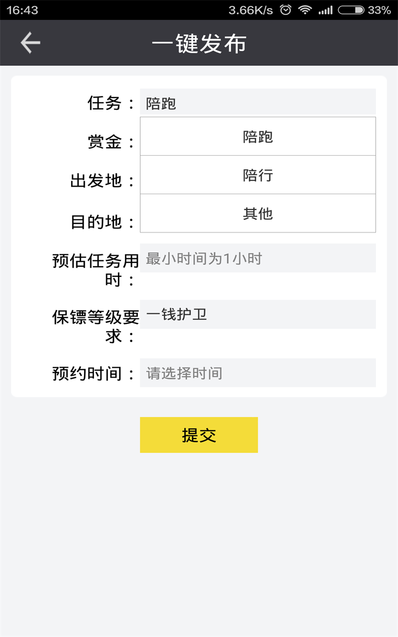Image resolution: width=398 pixels, height=637 pixels.
Task: Tap the back arrow icon
Action: pyautogui.click(x=30, y=43)
